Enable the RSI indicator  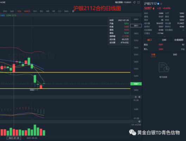41,11
